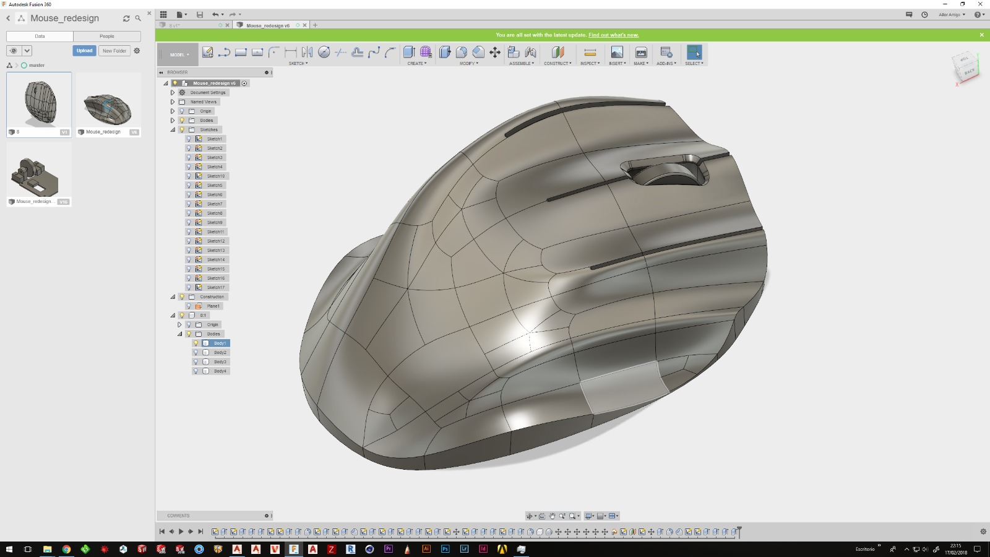Viewport: 990px width, 557px height.
Task: Switch to the Data tab
Action: tap(40, 36)
